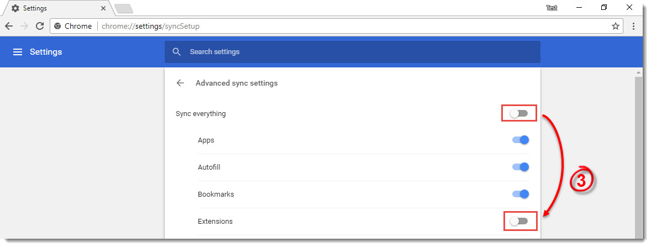Click the browser back arrow
Image resolution: width=651 pixels, height=247 pixels.
[x=9, y=26]
